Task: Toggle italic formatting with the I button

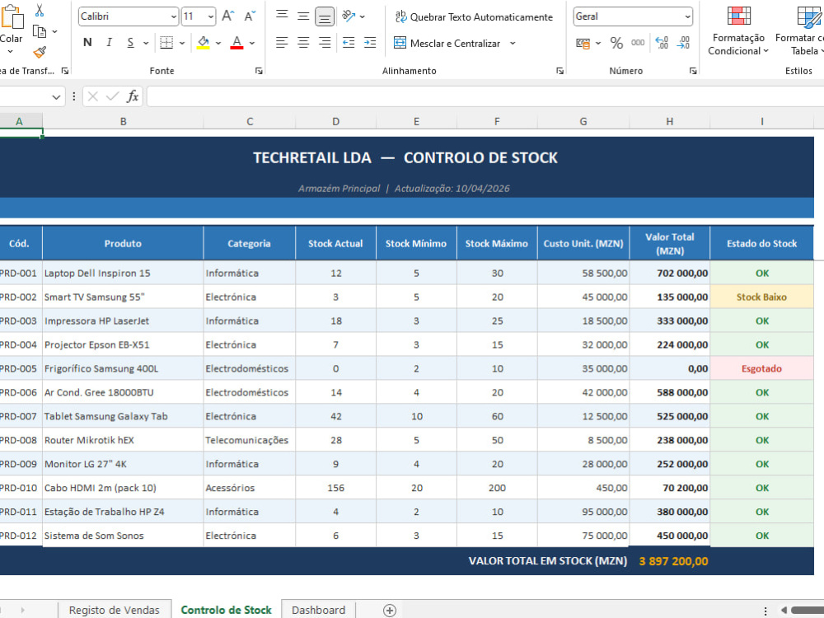Action: (x=109, y=43)
